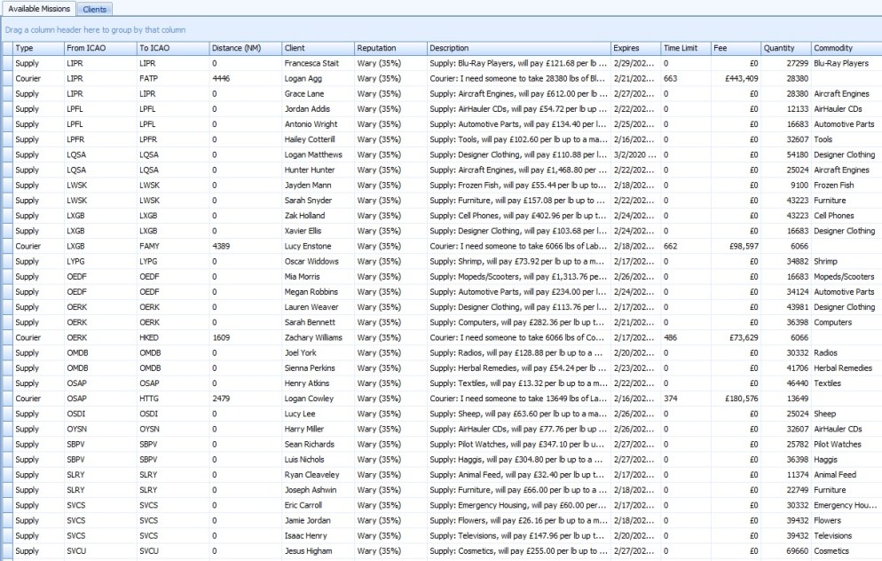Screen dimensions: 882x561
Task: Click the To ICAO column header
Action: point(170,48)
